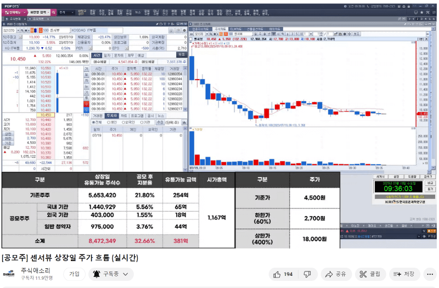Click the thumbs-down dislike icon
Screen dimensions: 439x288
pos(307,274)
